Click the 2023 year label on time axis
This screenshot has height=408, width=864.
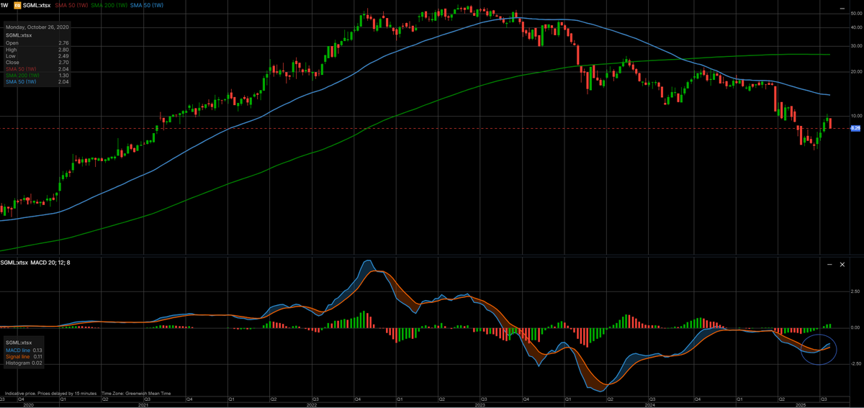pos(480,405)
